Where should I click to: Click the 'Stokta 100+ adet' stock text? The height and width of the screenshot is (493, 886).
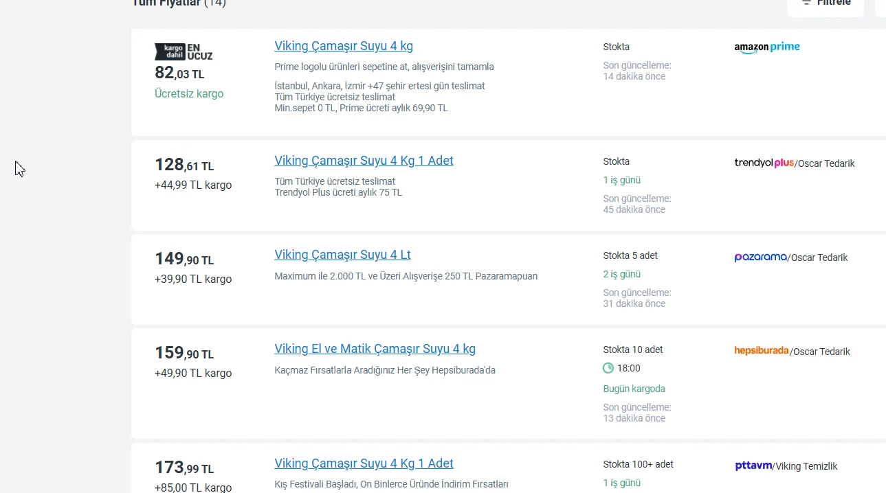638,464
